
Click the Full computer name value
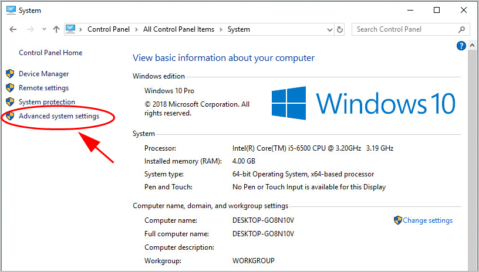coord(263,233)
